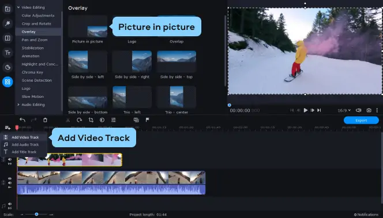The height and width of the screenshot is (218, 383).
Task: Step forward one frame
Action: (x=313, y=110)
